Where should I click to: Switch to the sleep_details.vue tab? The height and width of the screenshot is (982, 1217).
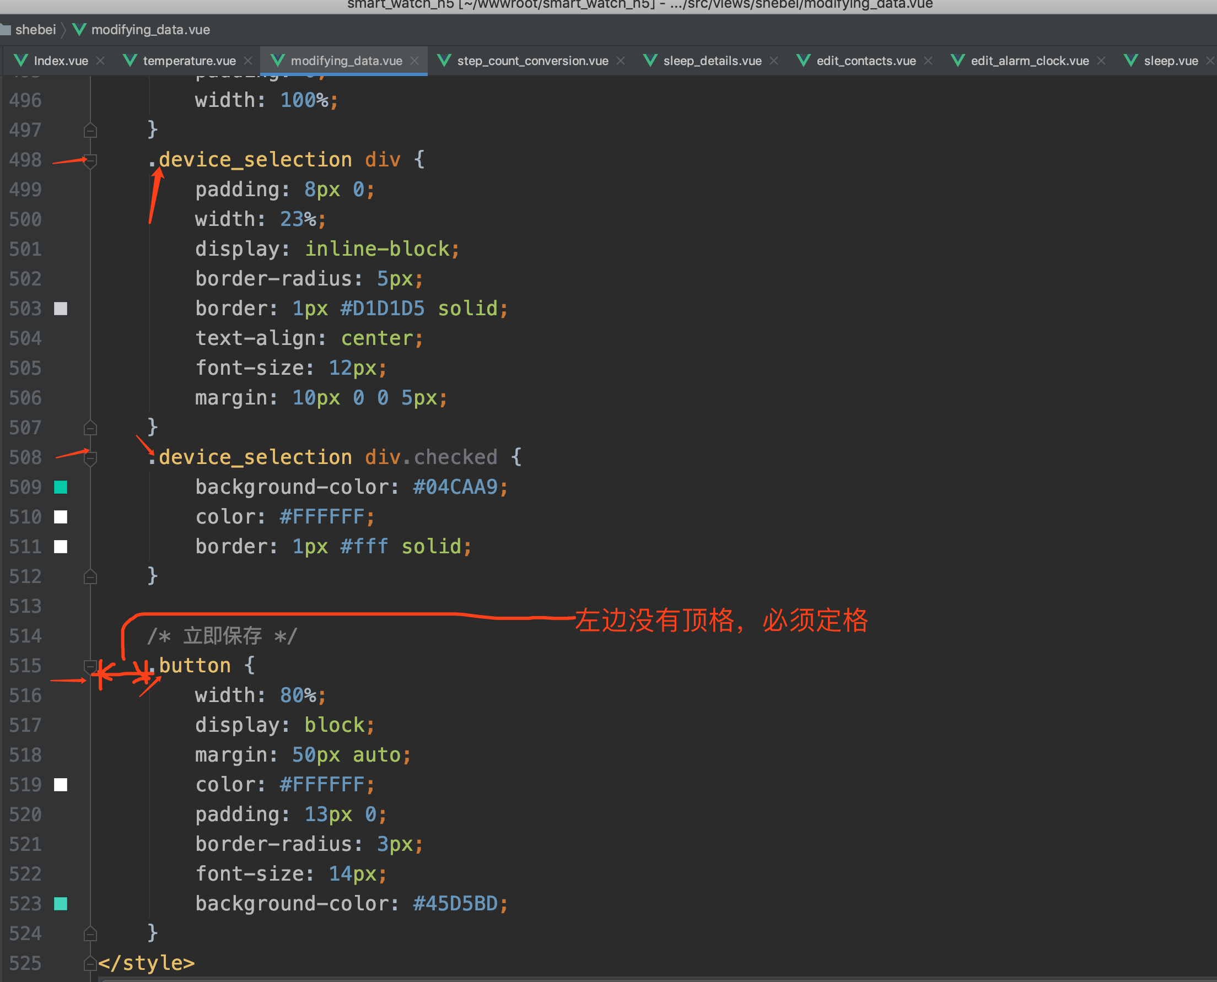pyautogui.click(x=712, y=61)
